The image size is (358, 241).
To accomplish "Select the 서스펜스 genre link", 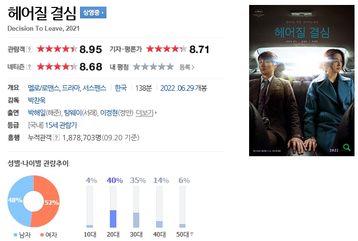I will pos(94,88).
